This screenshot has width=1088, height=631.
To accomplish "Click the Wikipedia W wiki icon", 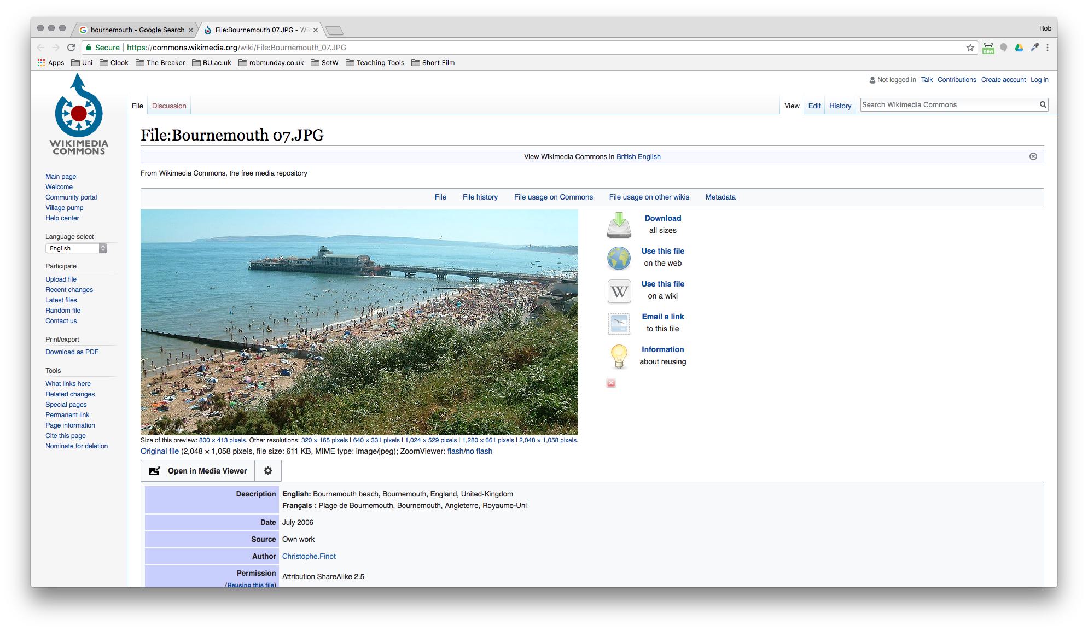I will (619, 291).
